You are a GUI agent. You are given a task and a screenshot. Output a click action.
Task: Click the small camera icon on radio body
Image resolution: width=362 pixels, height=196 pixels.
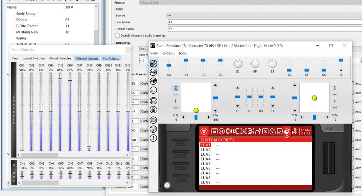167,185
